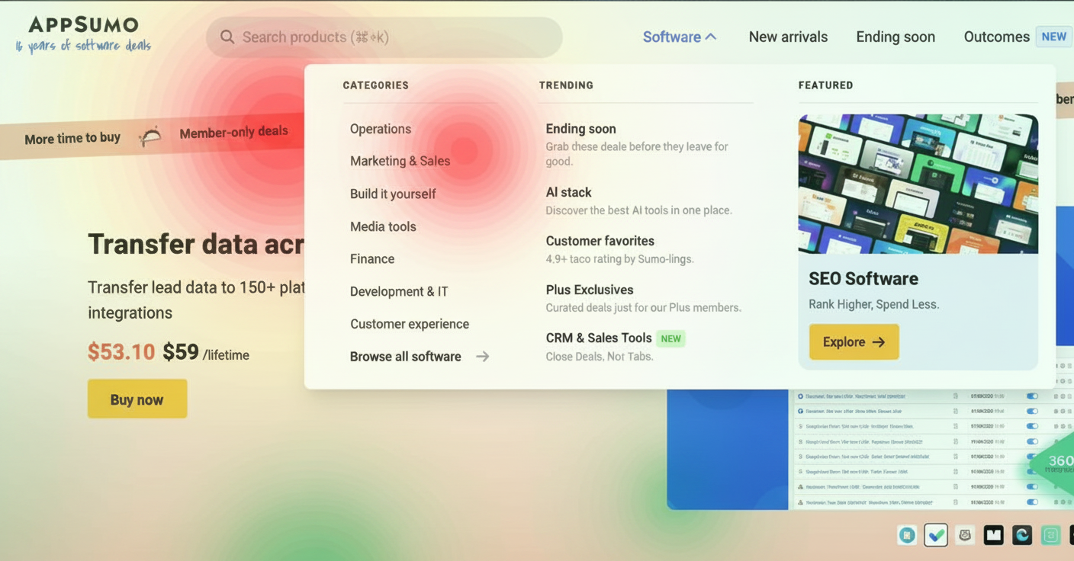The width and height of the screenshot is (1074, 561).
Task: Open Ending soon in top navigation
Action: 896,37
